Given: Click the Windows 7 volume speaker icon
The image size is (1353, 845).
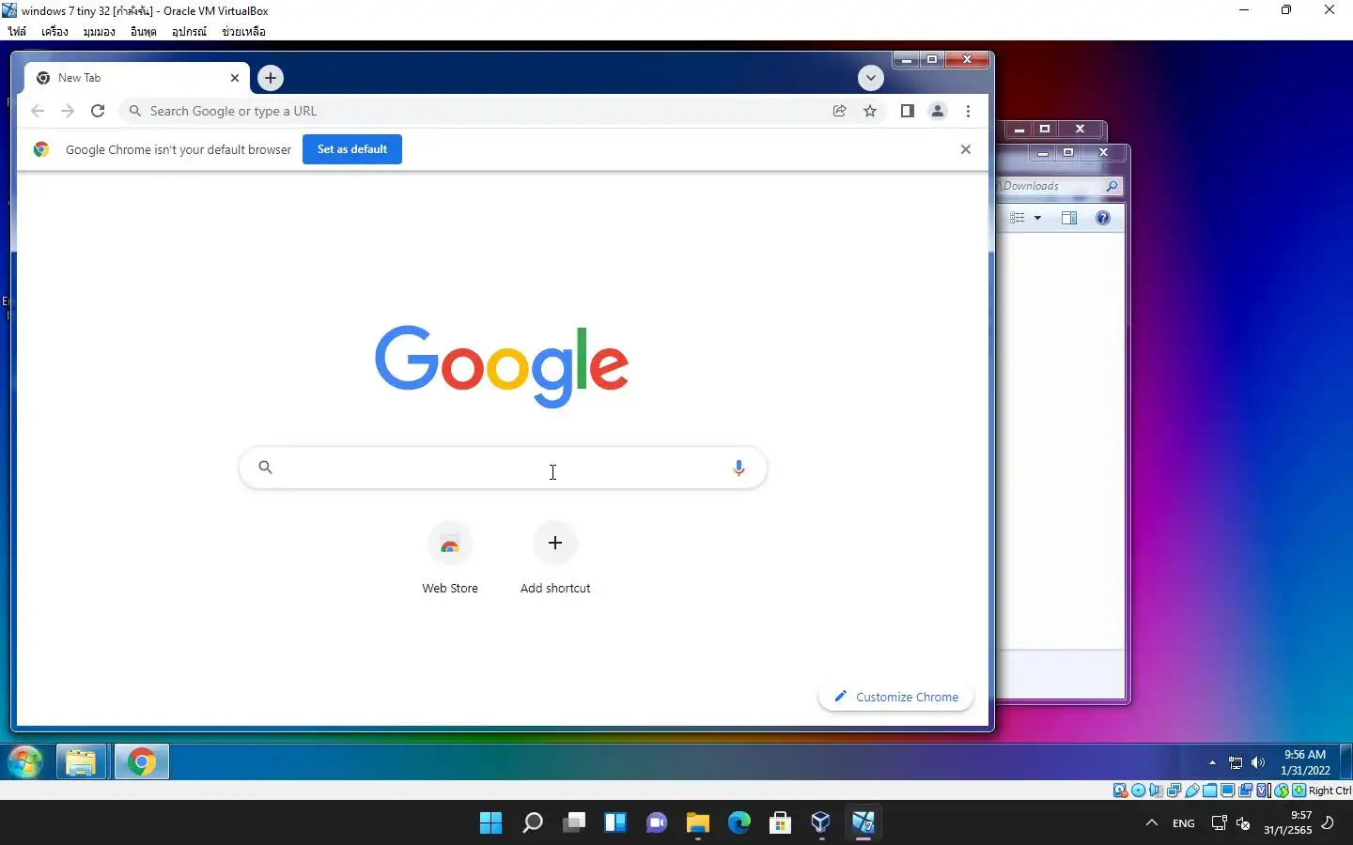Looking at the screenshot, I should coord(1258,762).
